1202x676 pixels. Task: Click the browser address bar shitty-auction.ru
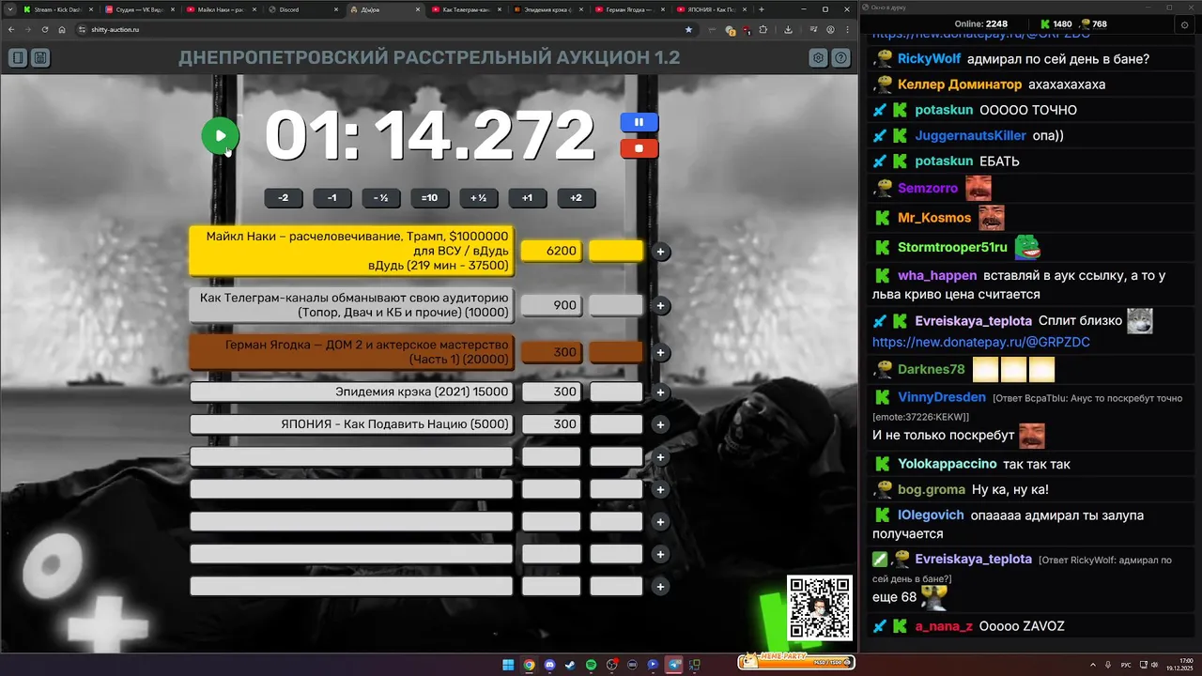(x=385, y=29)
